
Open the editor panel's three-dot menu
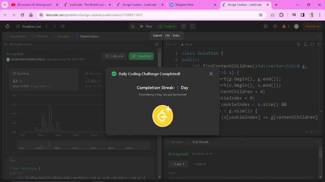[x=318, y=36]
